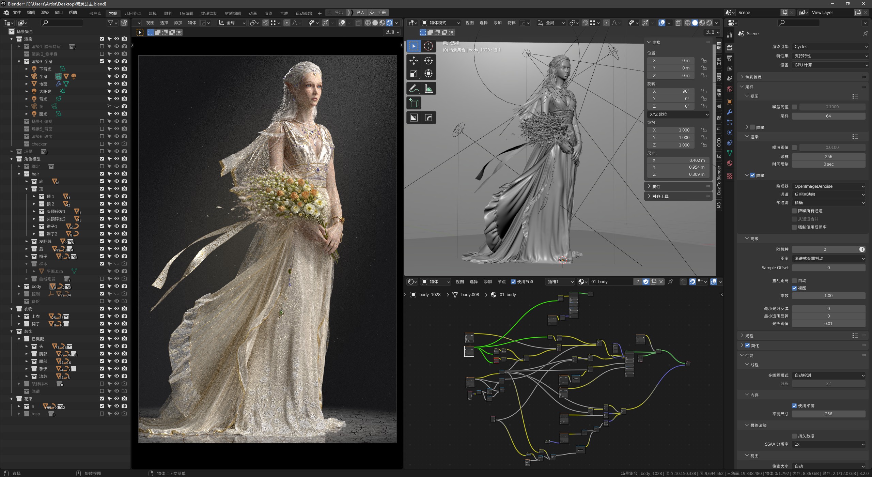Switch right viewport to wireframe shading
The height and width of the screenshot is (477, 872).
pos(688,23)
